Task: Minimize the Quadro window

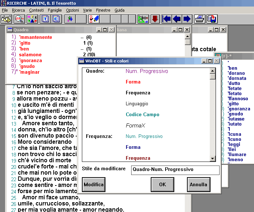Action: [x=99, y=30]
